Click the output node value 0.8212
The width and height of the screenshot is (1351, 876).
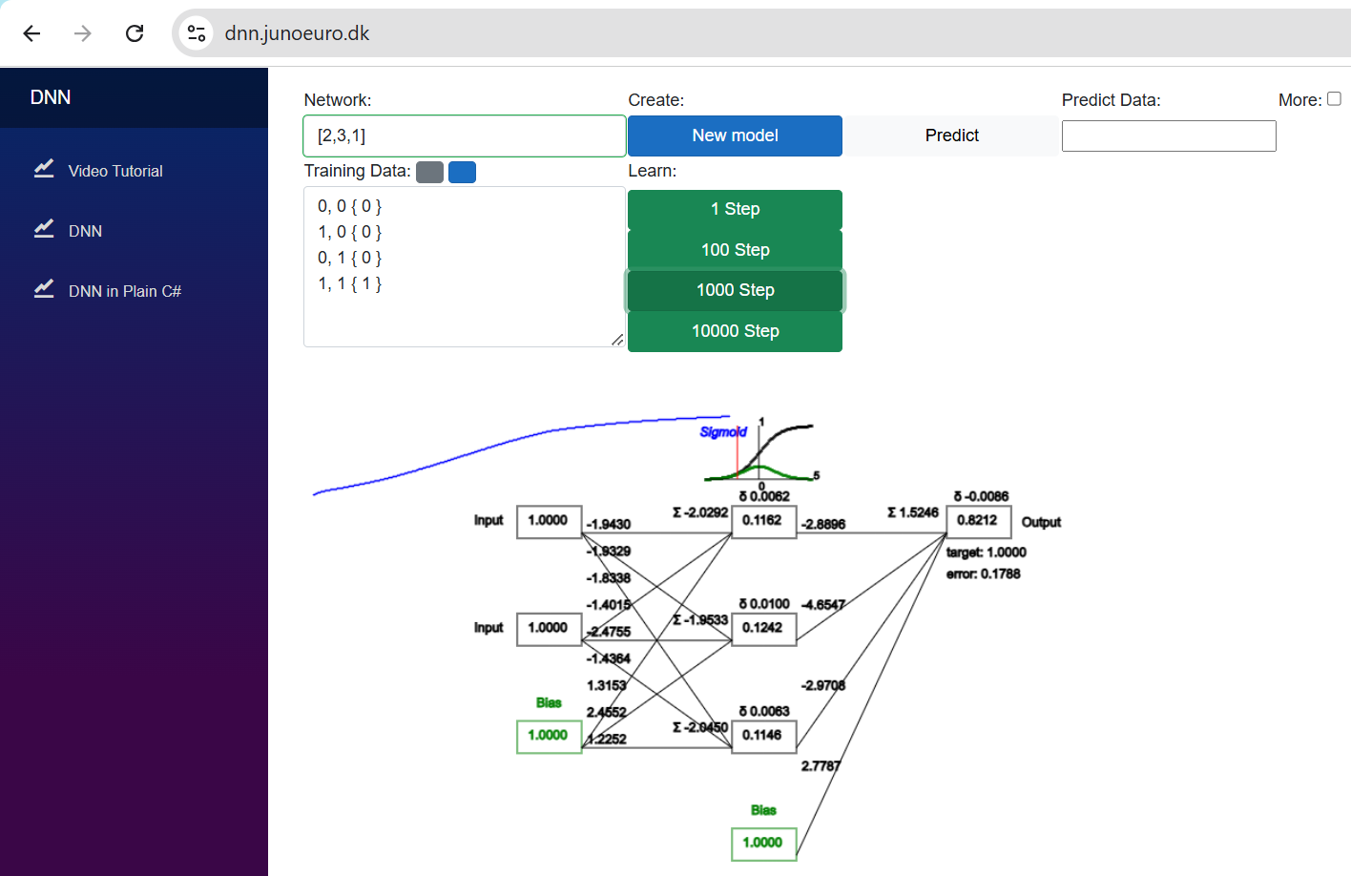978,521
